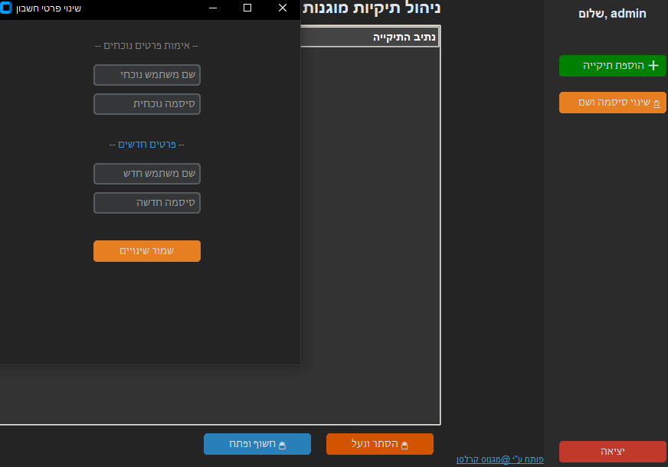This screenshot has width=668, height=467.
Task: Save changes with שמור שינויים button
Action: pos(147,251)
